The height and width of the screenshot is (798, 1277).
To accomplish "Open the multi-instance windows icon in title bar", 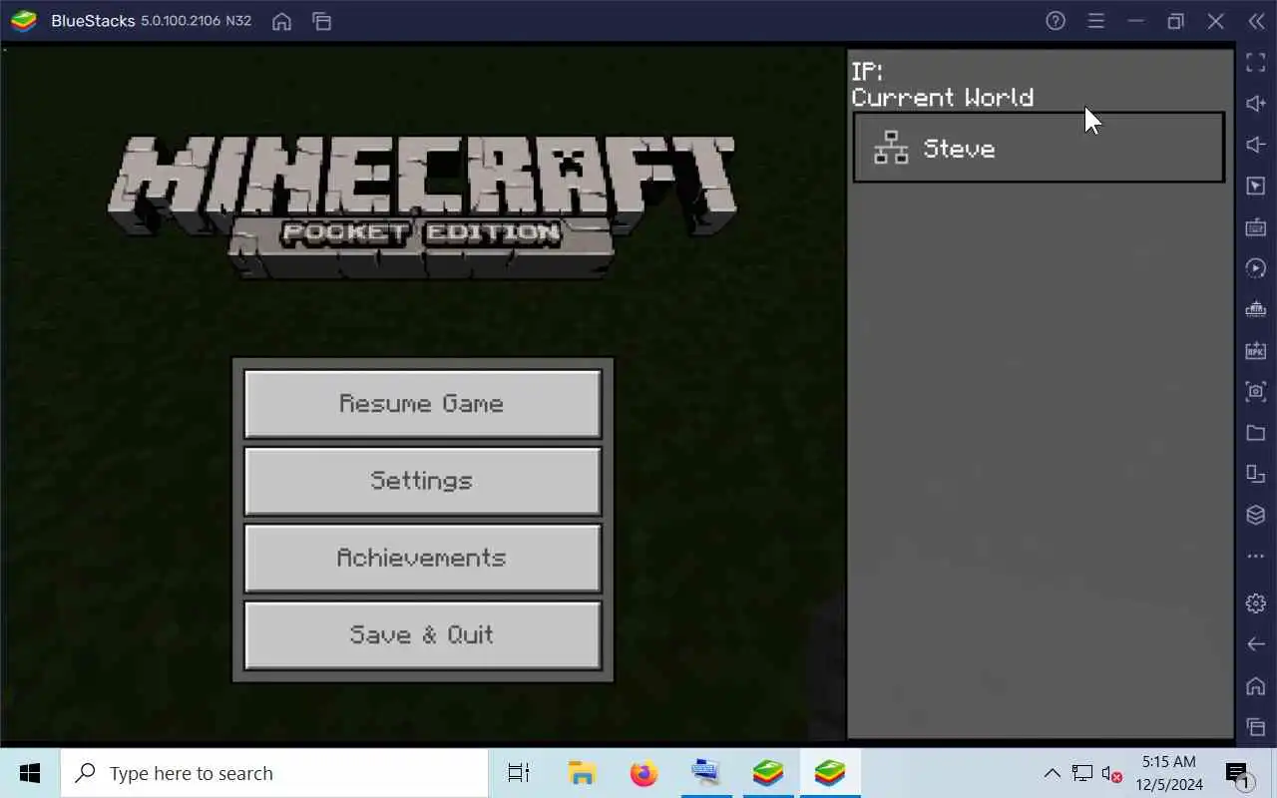I will (x=321, y=21).
